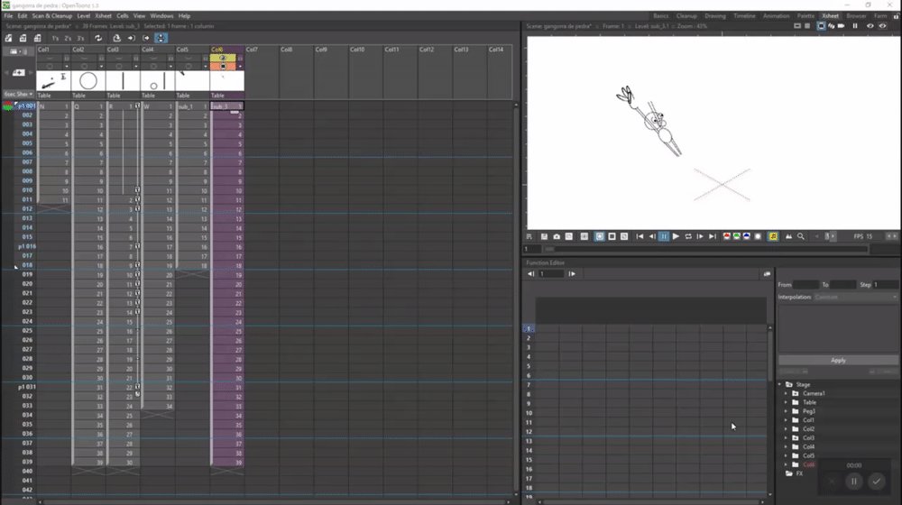Click the Col1 thumbnail
902x505 pixels.
(53, 80)
